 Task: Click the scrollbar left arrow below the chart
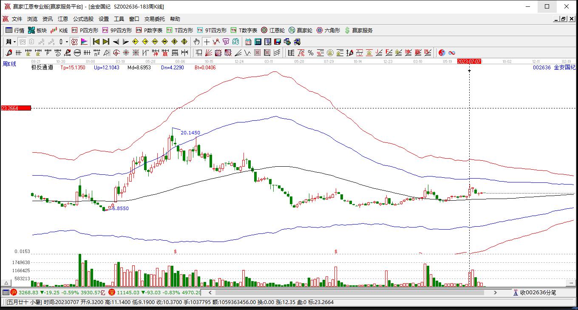point(210,293)
